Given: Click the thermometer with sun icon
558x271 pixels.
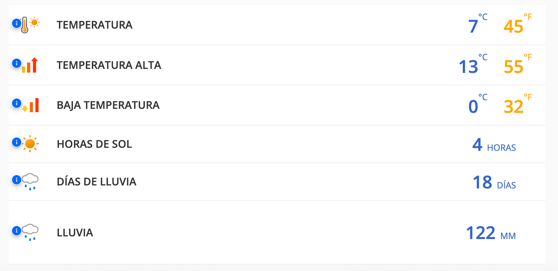Looking at the screenshot, I should coord(30,25).
